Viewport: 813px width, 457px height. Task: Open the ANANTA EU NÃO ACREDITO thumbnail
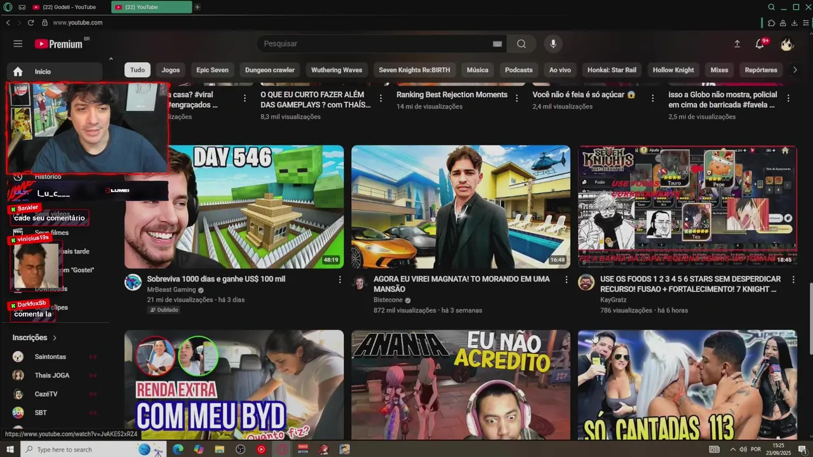pyautogui.click(x=460, y=385)
